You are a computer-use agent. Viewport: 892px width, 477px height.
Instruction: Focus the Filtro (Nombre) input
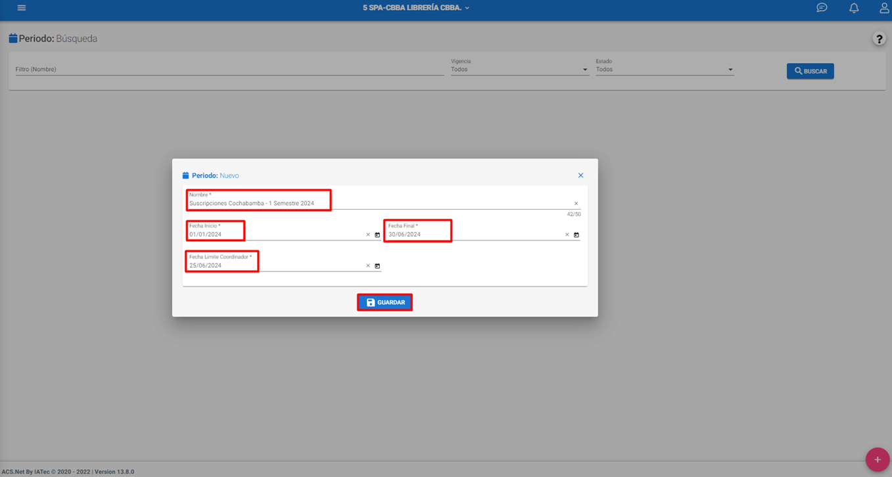tap(229, 69)
